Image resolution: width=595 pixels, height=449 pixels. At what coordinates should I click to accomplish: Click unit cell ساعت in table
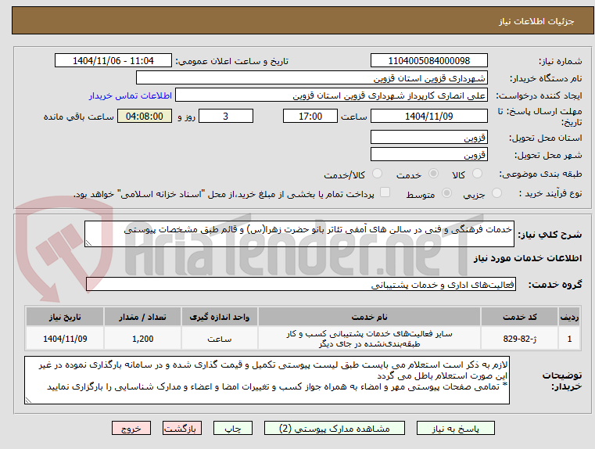pyautogui.click(x=220, y=339)
